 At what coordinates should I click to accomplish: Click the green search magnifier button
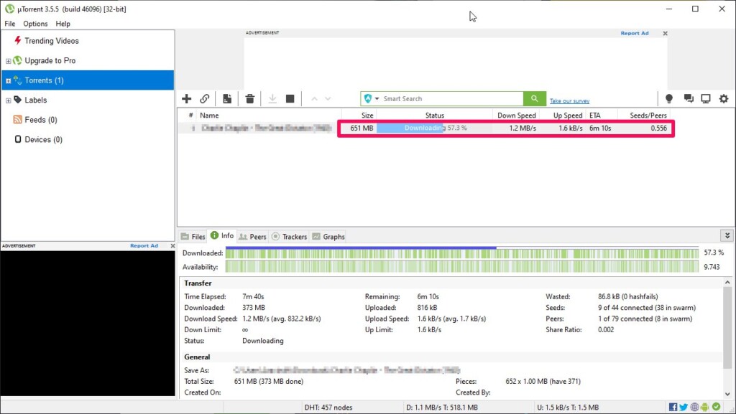click(534, 98)
